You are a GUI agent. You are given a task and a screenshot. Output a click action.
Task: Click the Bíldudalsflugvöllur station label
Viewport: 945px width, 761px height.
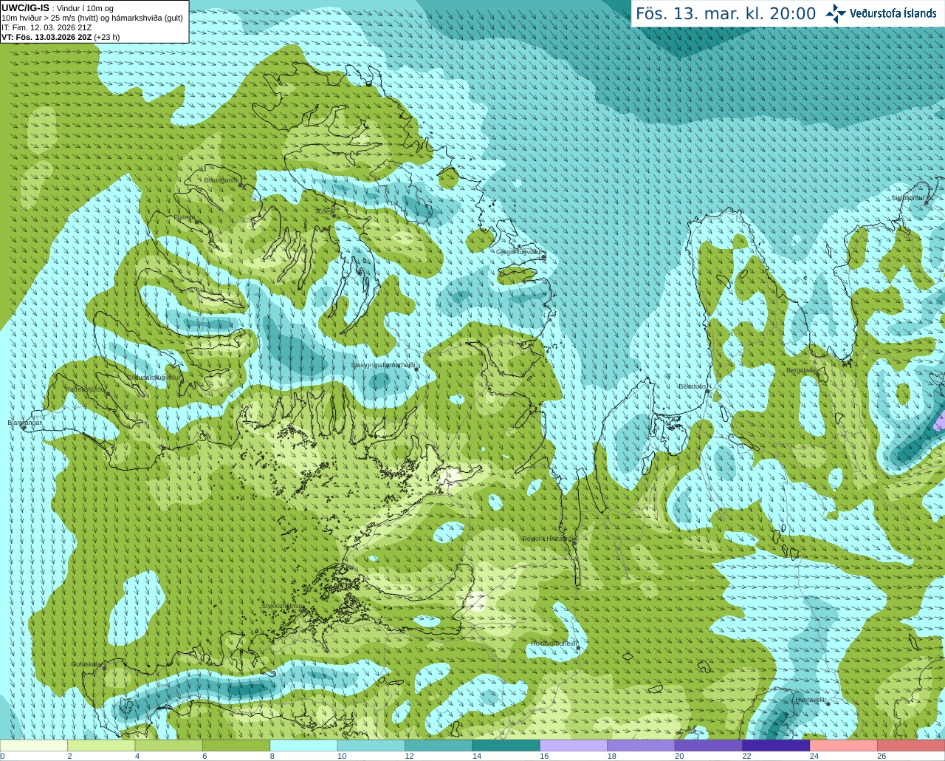click(x=153, y=377)
